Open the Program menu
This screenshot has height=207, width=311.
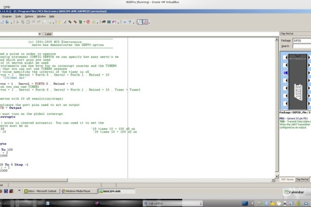point(7,17)
